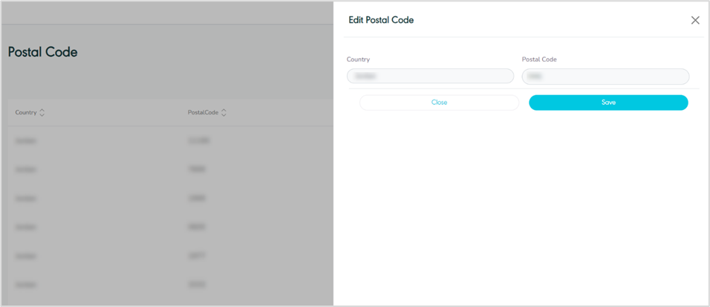Click the Country column header label
Screen dimensions: 710x307
pos(26,113)
